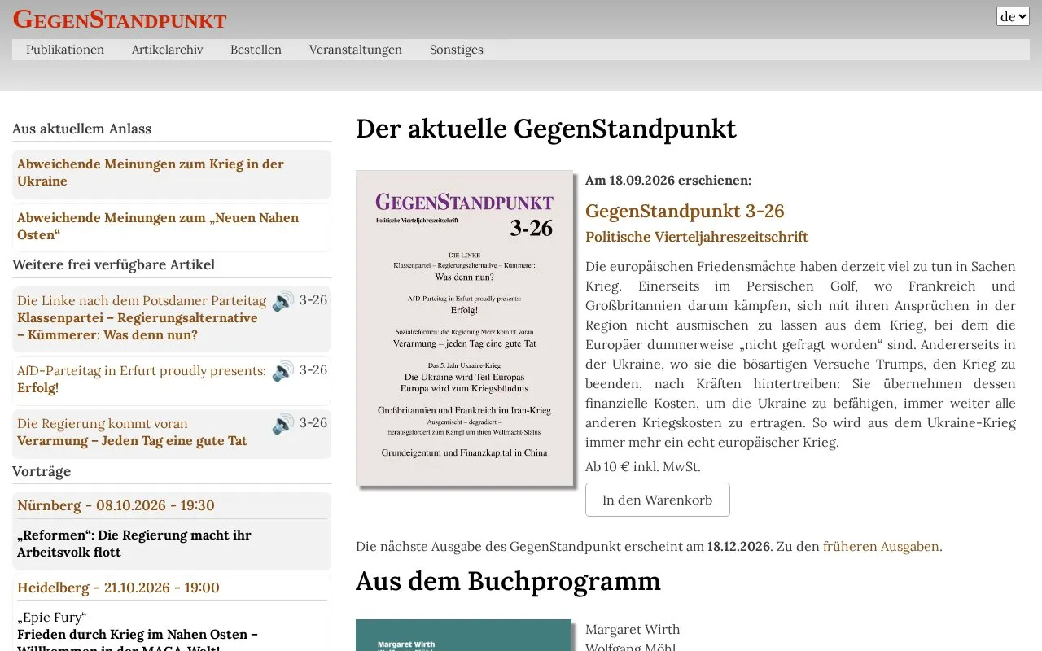Open the Heidelberg 21.10.2026 lecture
Viewport: 1042px width, 651px height.
click(118, 588)
